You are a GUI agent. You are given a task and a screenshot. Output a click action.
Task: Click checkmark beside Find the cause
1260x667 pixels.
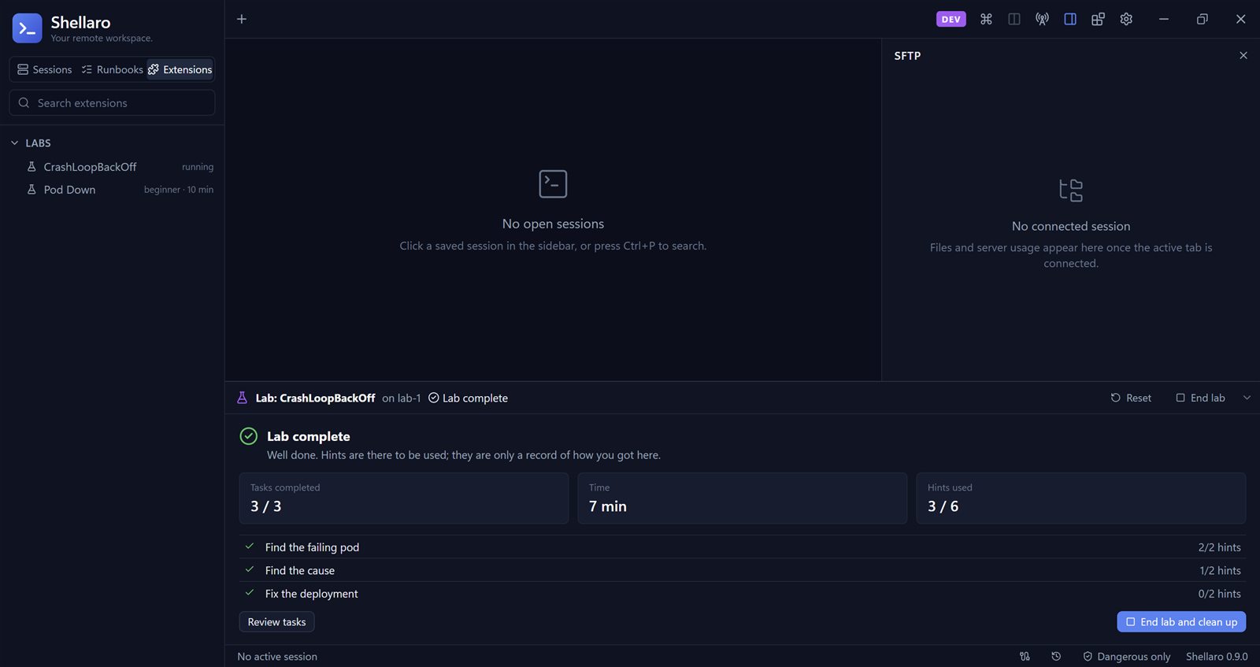click(x=250, y=569)
